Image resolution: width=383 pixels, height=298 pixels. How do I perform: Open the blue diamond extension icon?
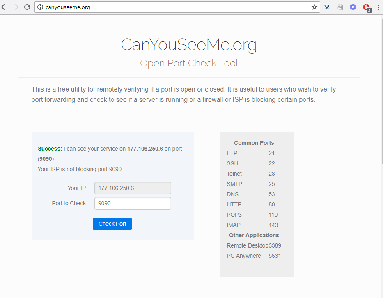(x=327, y=7)
